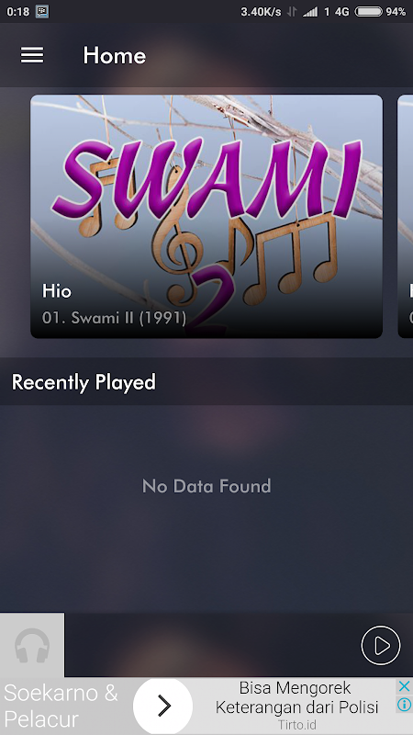Open the Bisa Mengorek Keterangan ad text

point(296,697)
